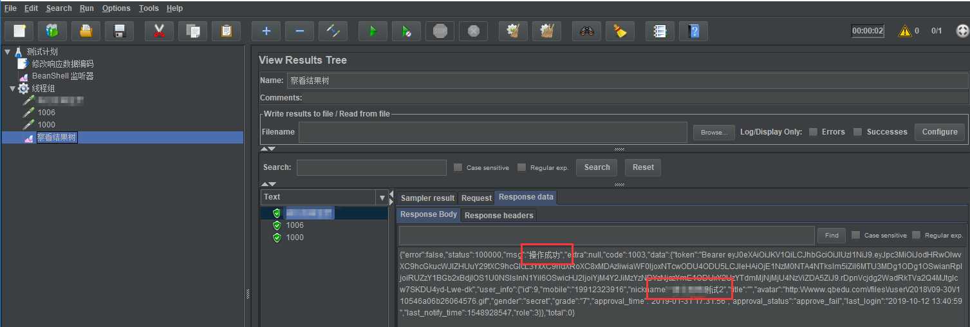This screenshot has height=327, width=970.
Task: Click the binoculars Search icon
Action: click(x=586, y=31)
